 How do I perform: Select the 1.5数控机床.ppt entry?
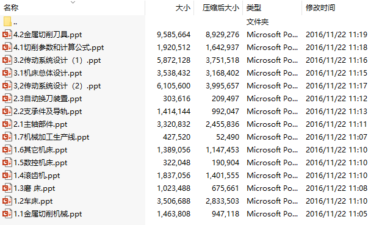pos(40,162)
